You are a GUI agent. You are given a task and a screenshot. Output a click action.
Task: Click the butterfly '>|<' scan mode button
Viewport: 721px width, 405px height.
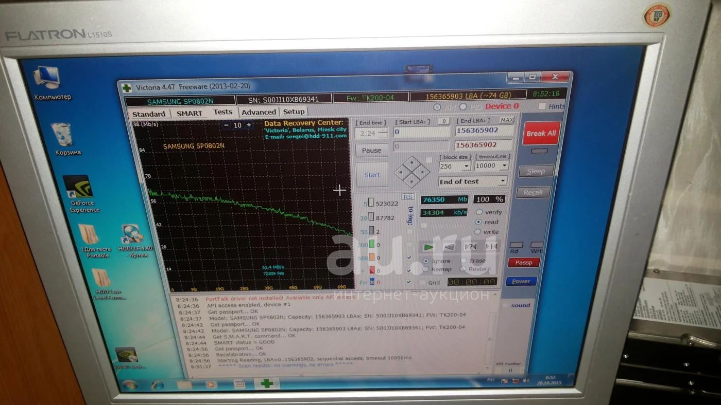[x=490, y=247]
